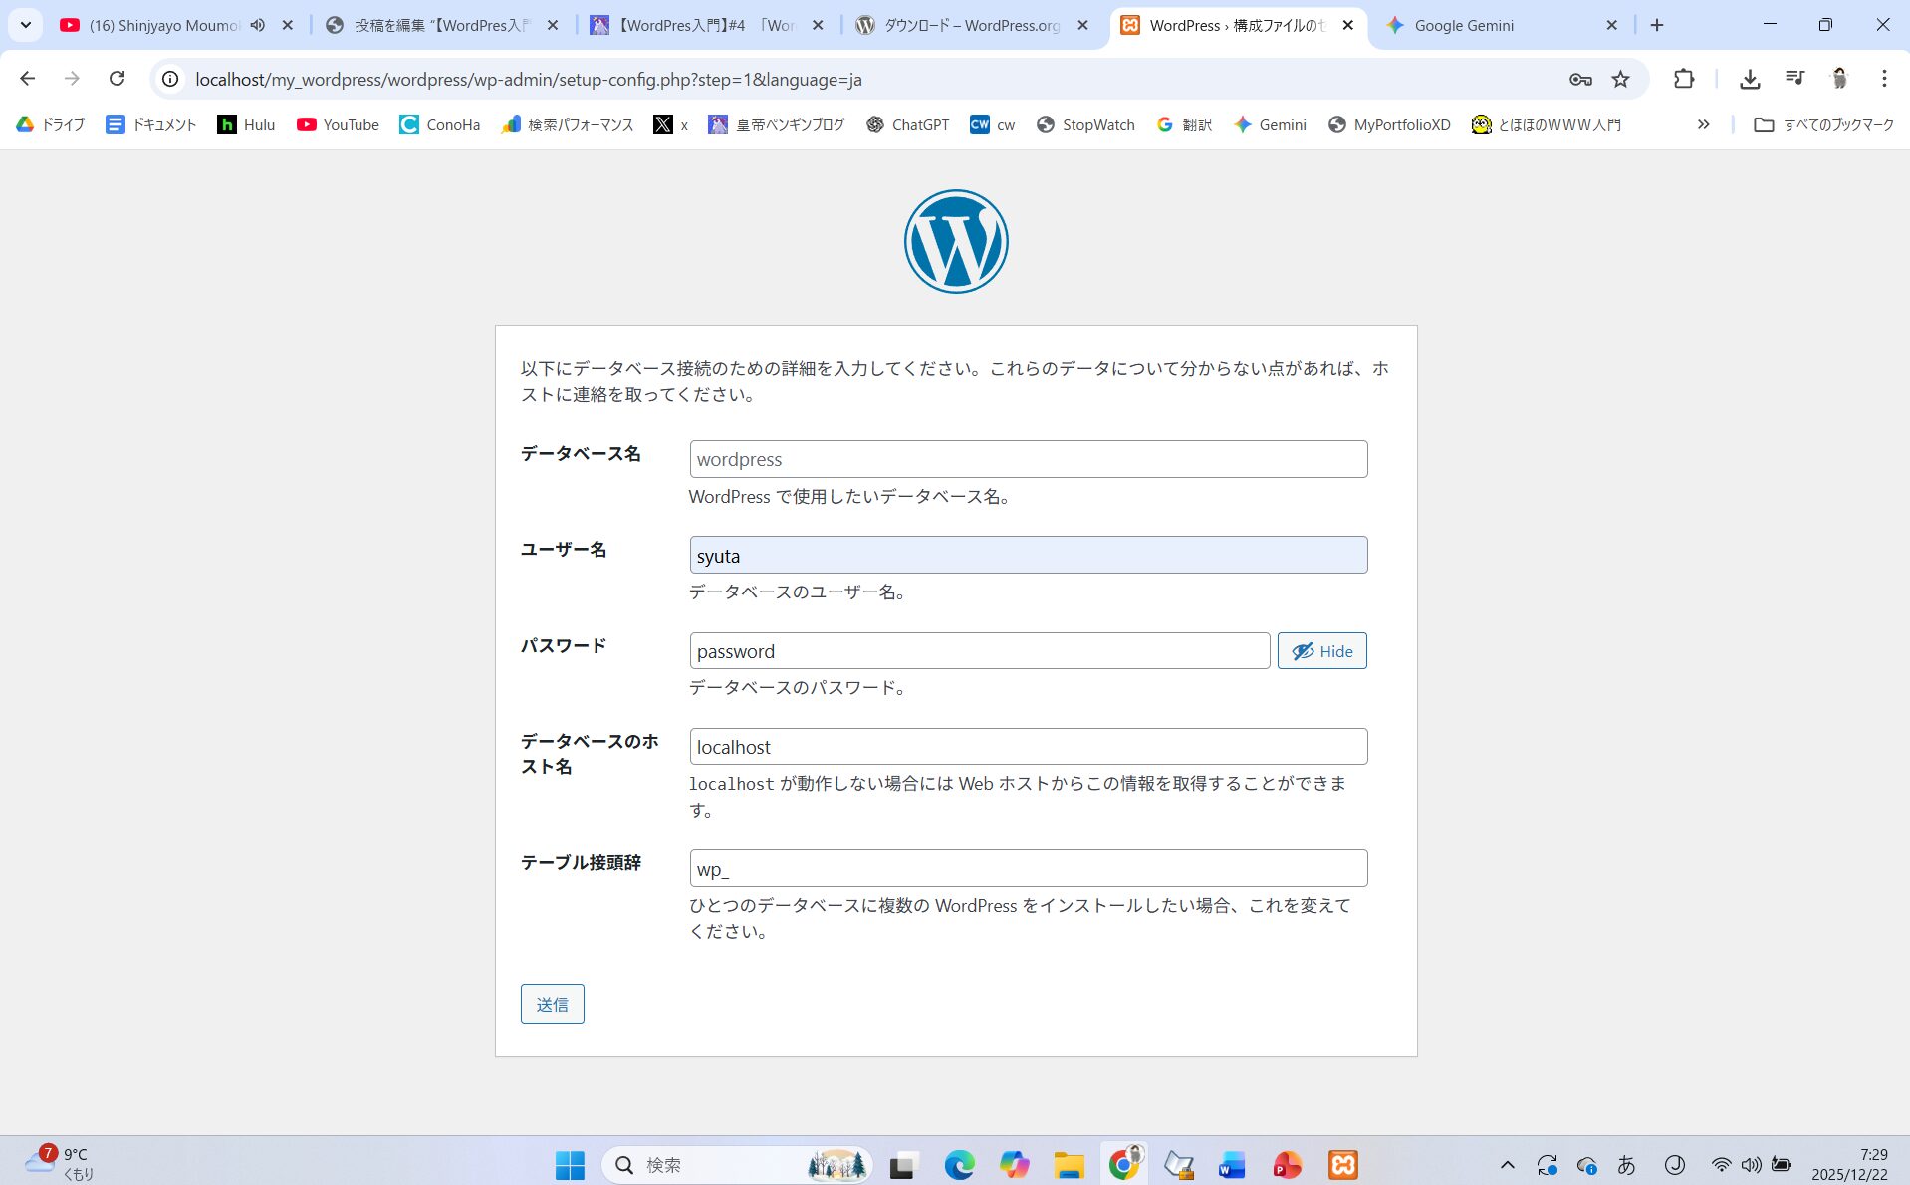
Task: Expand the tab search dropdown arrow
Action: [26, 25]
